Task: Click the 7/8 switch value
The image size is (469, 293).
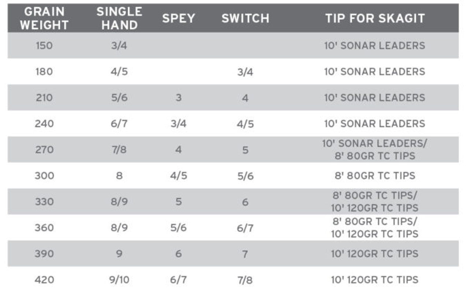Action: click(x=245, y=280)
